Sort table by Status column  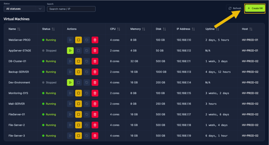[x=53, y=29]
